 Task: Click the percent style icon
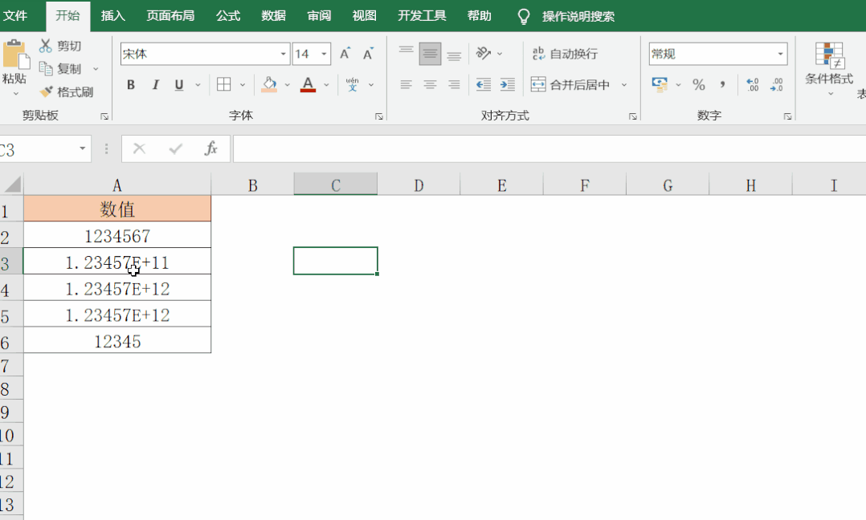pos(699,85)
